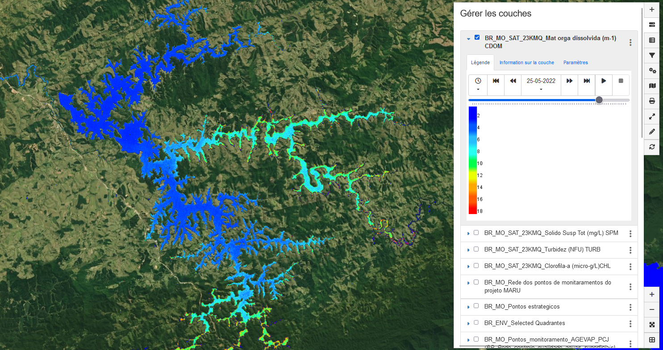Uncheck the Mat orga dissolvida CDOM layer
Viewport: 663px width, 350px height.
(477, 37)
